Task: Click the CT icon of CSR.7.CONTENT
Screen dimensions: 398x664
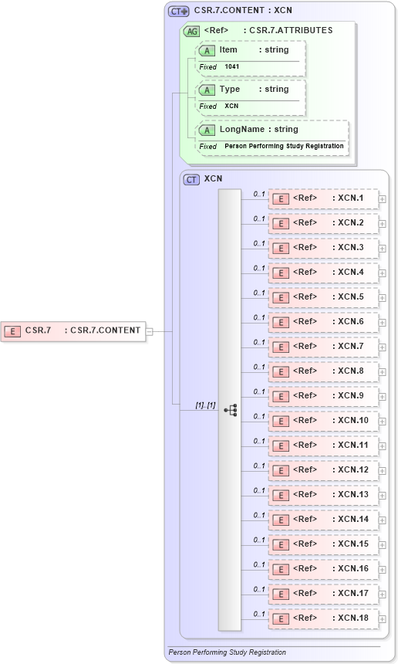Action: (178, 12)
